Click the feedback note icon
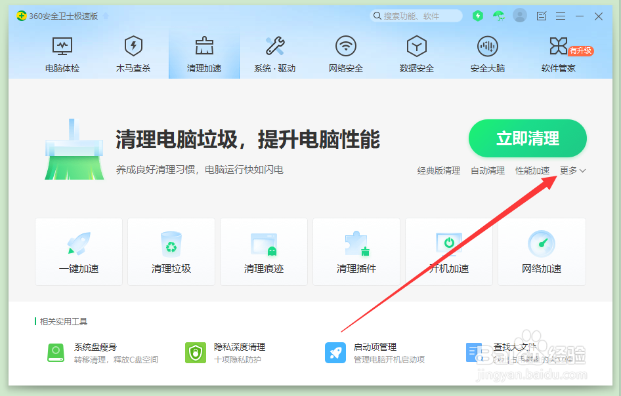 542,16
